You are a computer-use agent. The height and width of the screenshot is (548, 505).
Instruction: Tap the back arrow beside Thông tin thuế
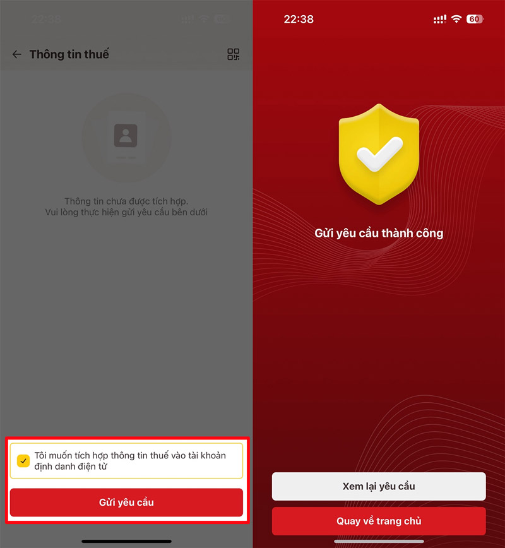(x=17, y=54)
